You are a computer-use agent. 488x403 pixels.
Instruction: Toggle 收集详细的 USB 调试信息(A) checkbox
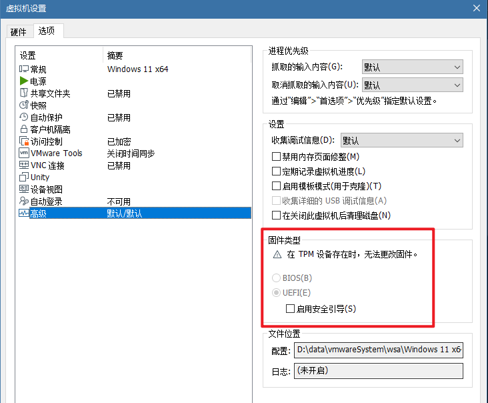(276, 201)
